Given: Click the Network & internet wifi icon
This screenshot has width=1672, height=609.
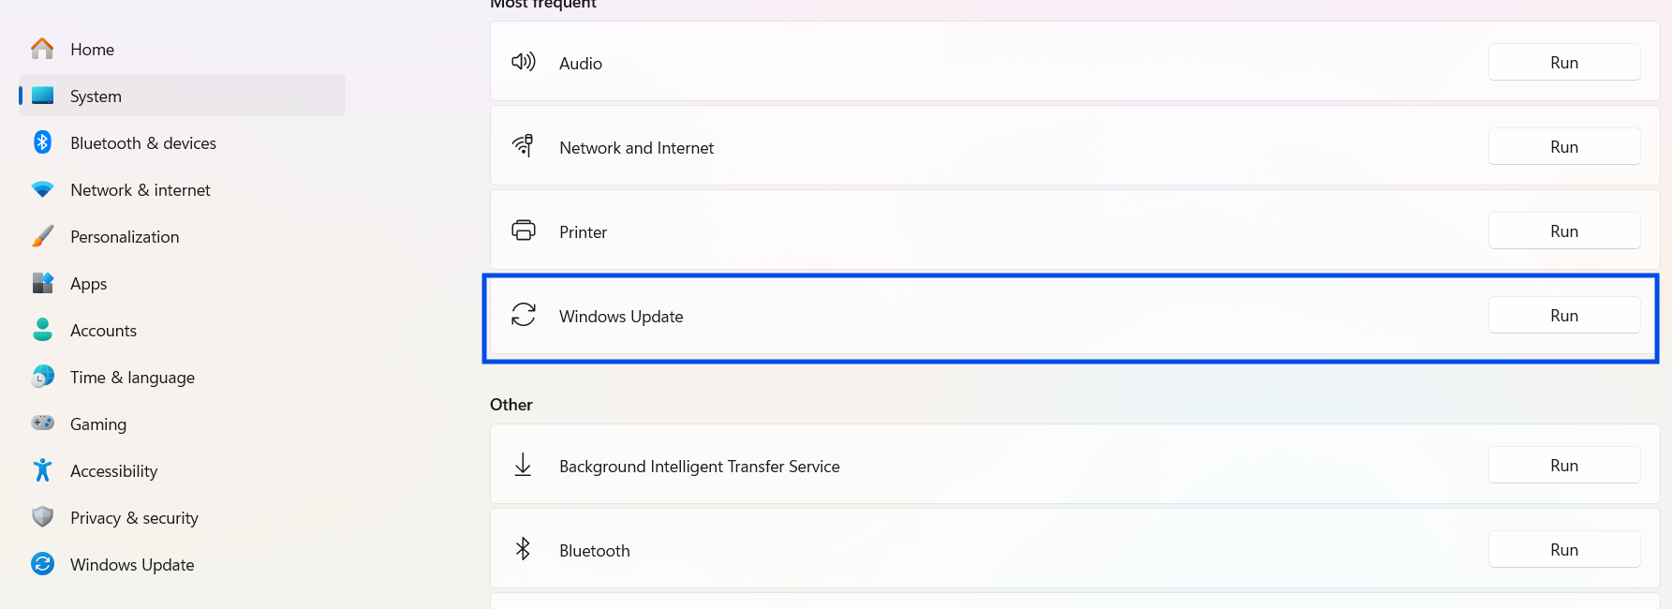Looking at the screenshot, I should [x=42, y=189].
